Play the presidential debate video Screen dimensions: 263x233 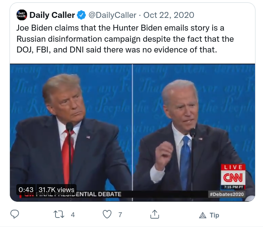[x=132, y=131]
